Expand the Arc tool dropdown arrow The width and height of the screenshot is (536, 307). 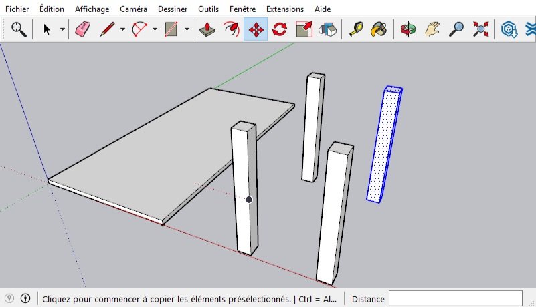click(155, 29)
